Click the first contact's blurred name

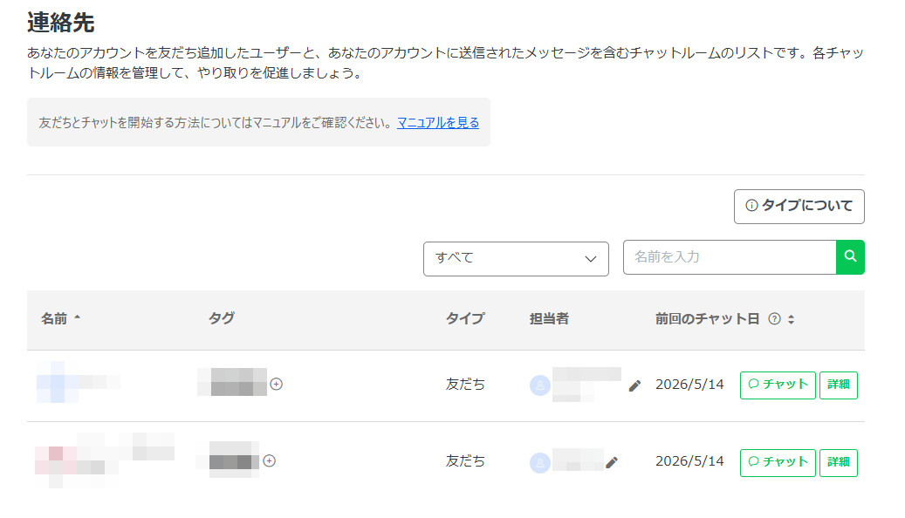(78, 382)
